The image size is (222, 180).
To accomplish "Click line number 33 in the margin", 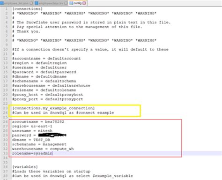I will [x=6, y=153].
